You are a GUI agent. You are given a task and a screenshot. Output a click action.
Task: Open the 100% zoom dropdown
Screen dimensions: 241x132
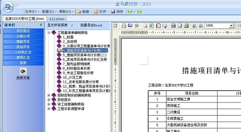pyautogui.click(x=231, y=26)
